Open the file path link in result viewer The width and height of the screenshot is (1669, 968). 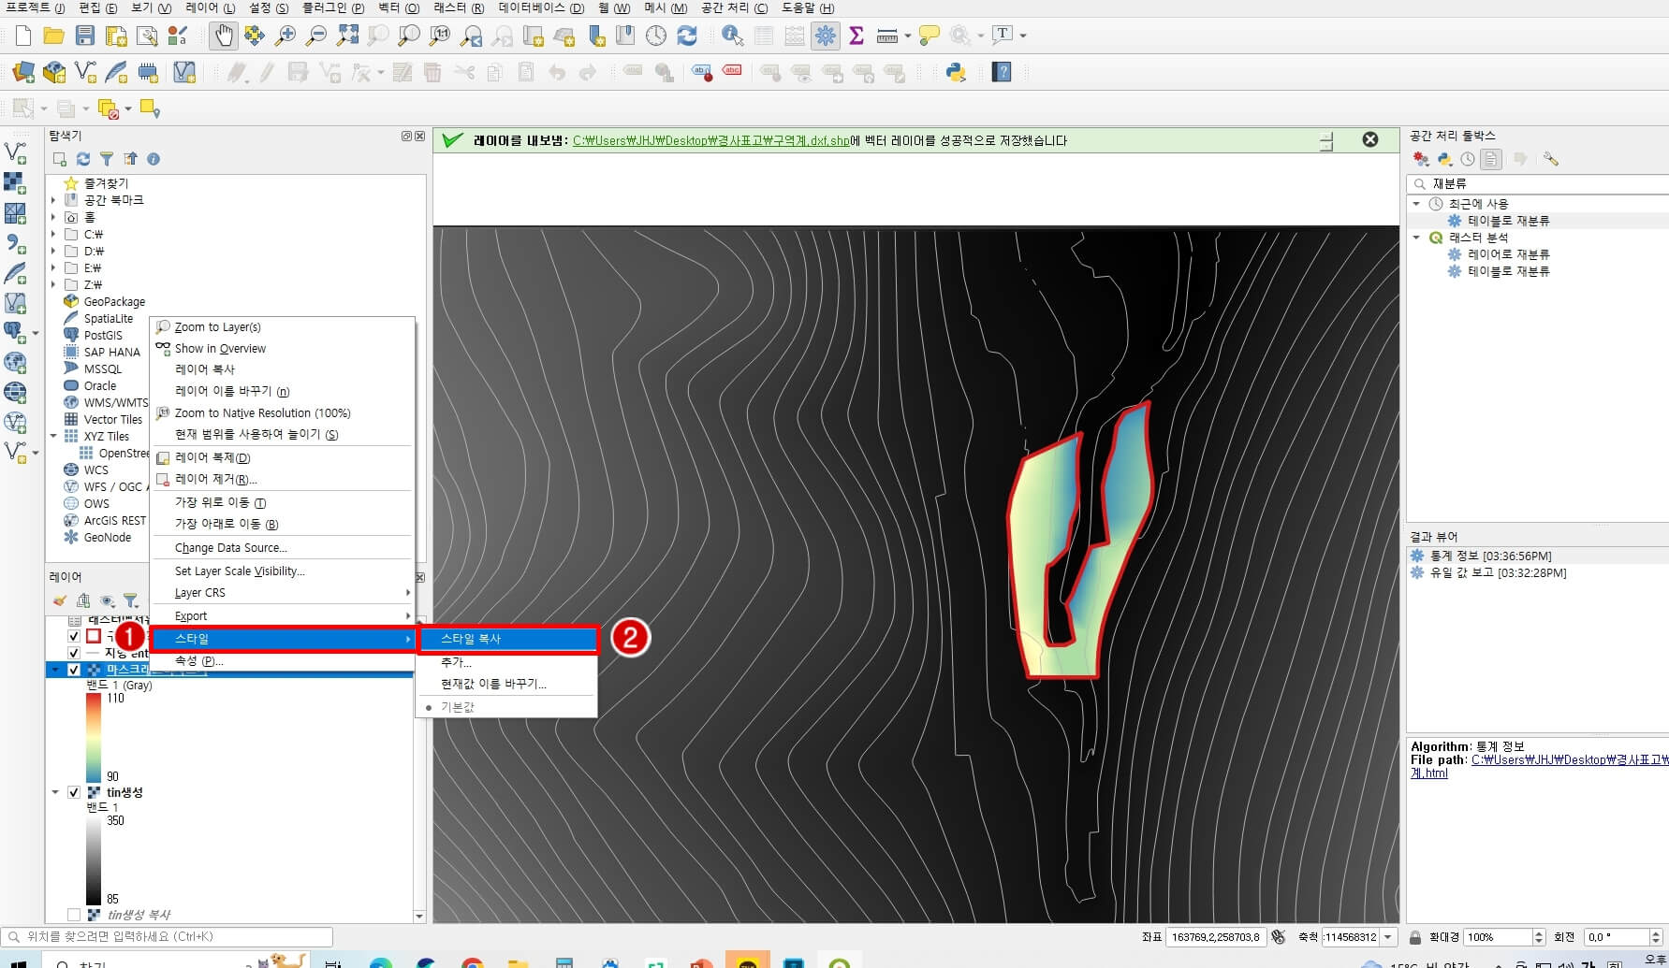click(x=1569, y=760)
